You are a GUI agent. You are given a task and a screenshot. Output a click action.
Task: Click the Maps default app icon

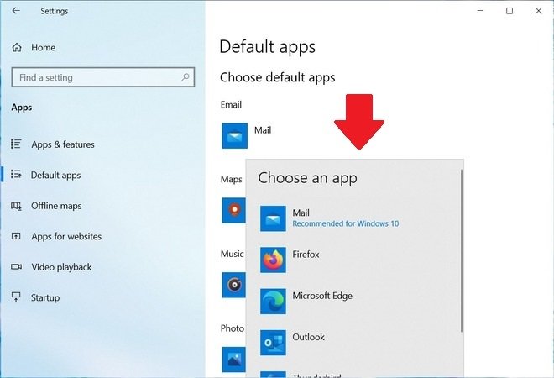[x=233, y=210]
